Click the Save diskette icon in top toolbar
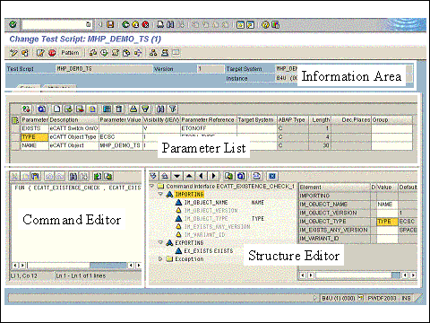430x323 pixels. [110, 24]
